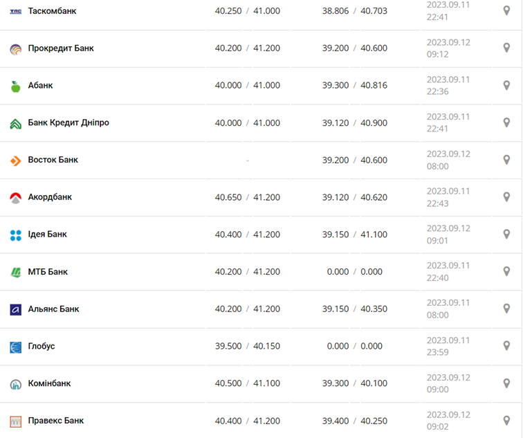Open location marker for Абанк
Image resolution: width=523 pixels, height=438 pixels.
506,86
